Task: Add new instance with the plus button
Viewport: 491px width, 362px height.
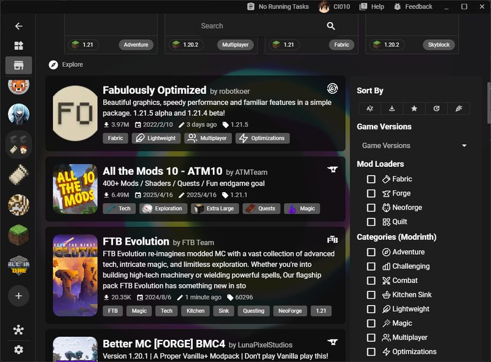Action: (x=18, y=296)
